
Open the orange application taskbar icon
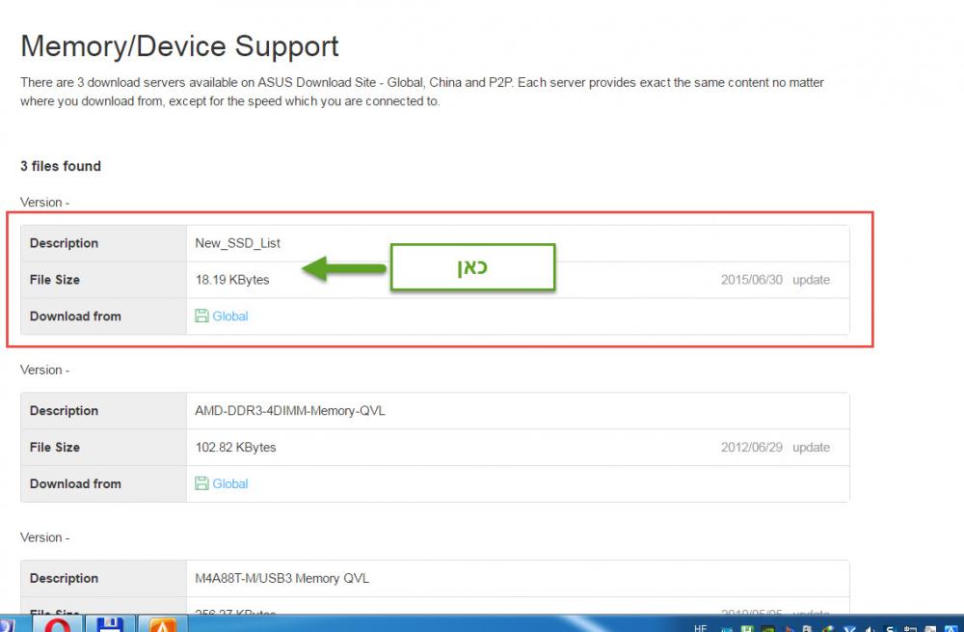click(x=162, y=624)
